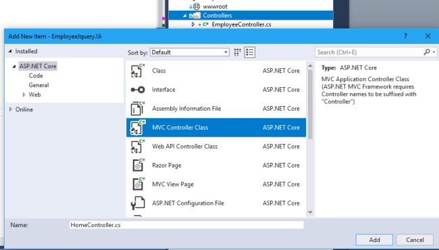This screenshot has width=439, height=250.
Task: Select the Web category label
Action: coord(34,95)
